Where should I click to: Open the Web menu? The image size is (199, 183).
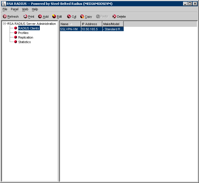pos(25,9)
